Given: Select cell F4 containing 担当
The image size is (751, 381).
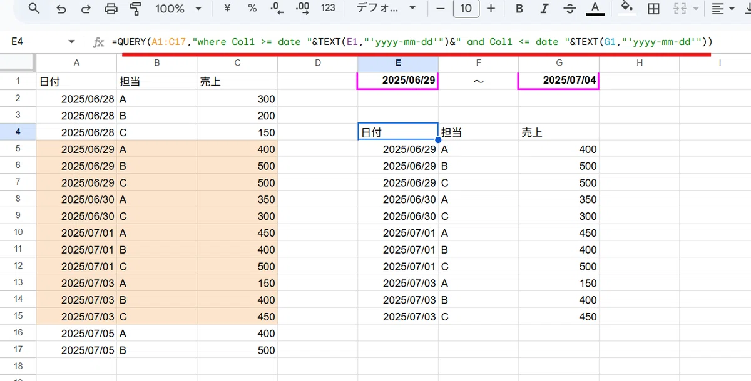Looking at the screenshot, I should pos(479,132).
